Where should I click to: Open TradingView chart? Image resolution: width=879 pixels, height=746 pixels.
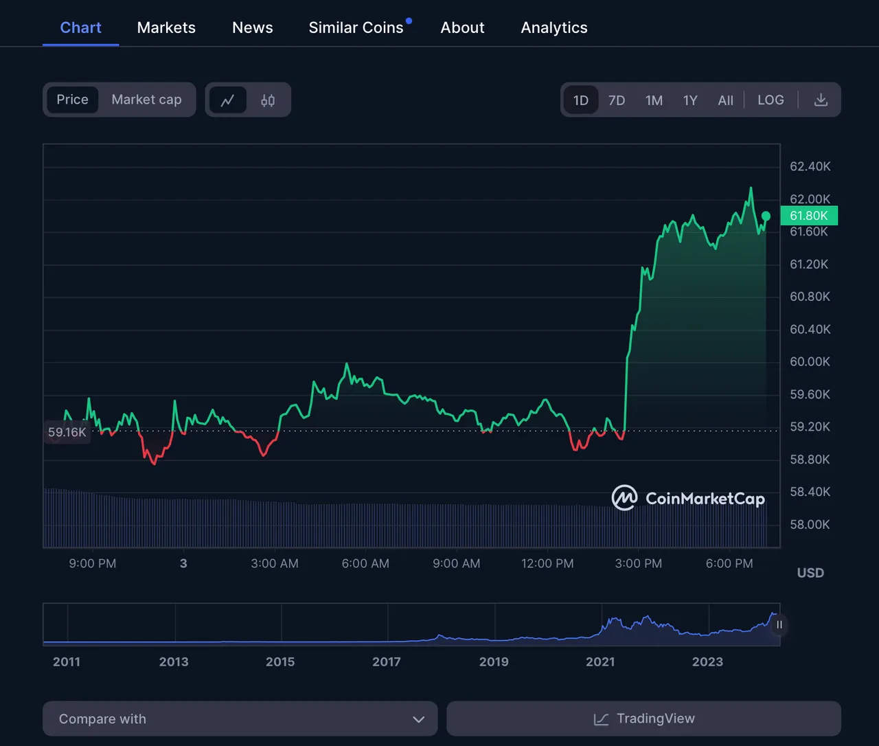pos(643,719)
